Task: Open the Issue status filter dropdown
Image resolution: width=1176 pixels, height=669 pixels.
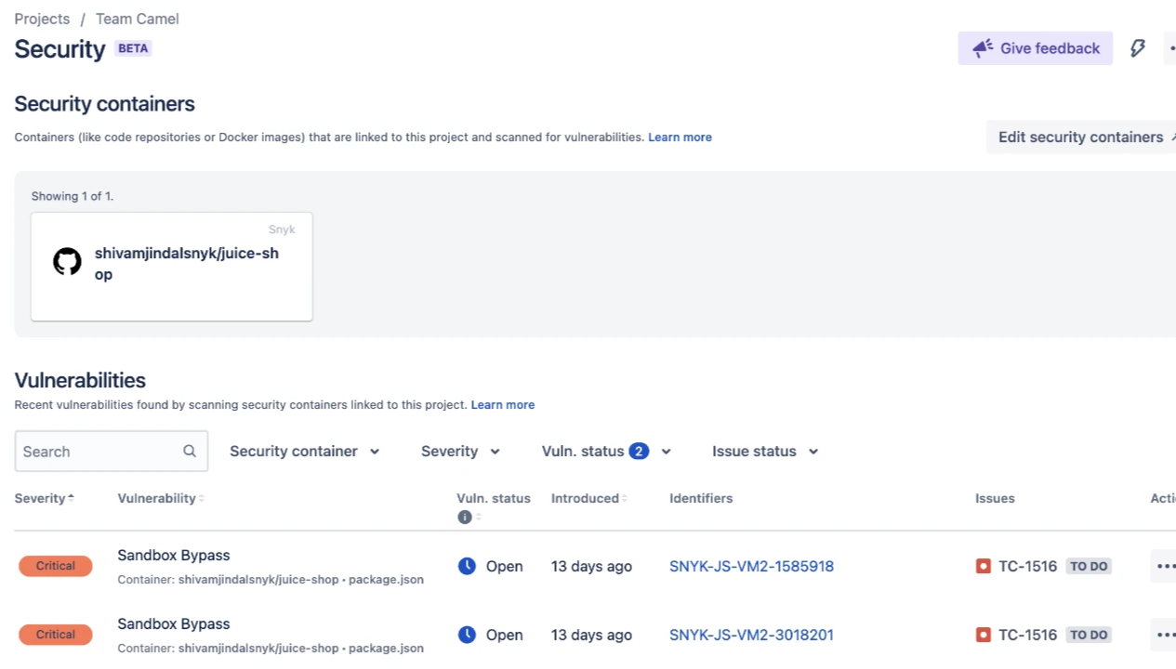Action: [x=764, y=451]
